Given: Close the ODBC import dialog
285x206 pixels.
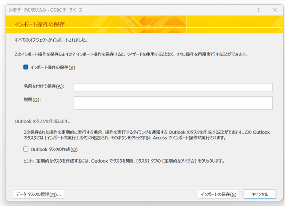Looking at the screenshot, I should (275, 10).
